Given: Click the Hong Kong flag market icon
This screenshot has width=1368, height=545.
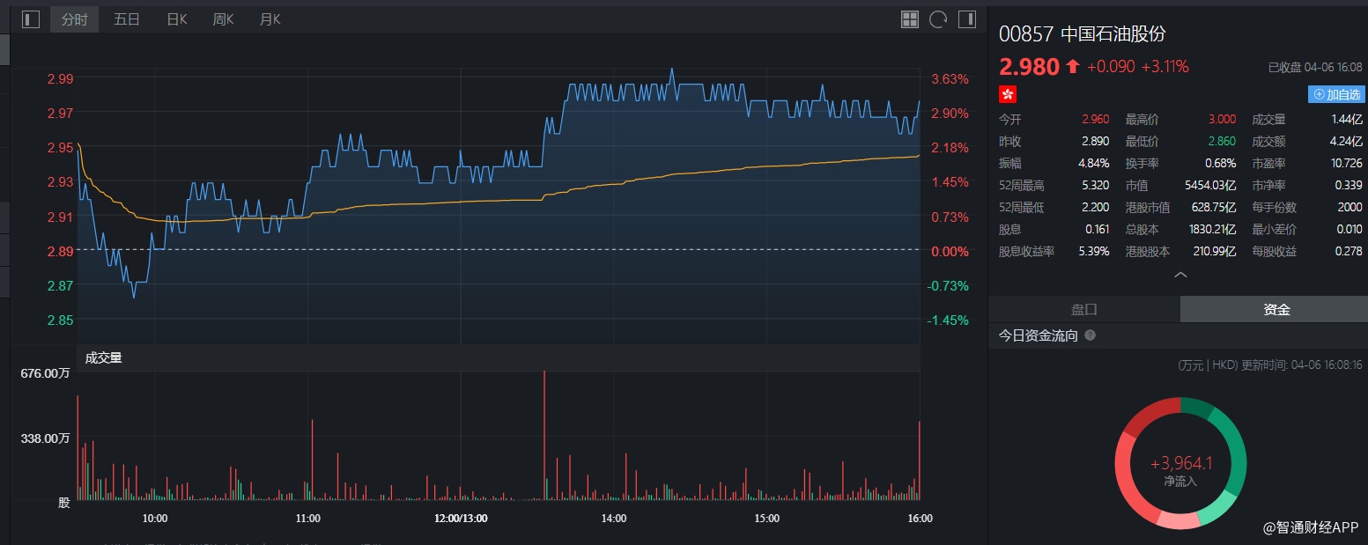Looking at the screenshot, I should click(x=1008, y=94).
